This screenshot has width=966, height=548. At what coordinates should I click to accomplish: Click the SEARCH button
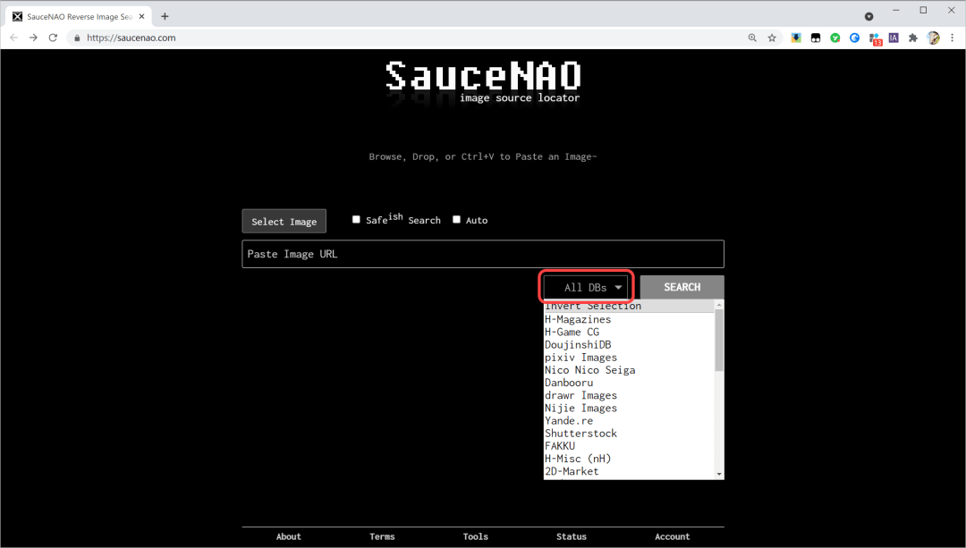point(682,287)
